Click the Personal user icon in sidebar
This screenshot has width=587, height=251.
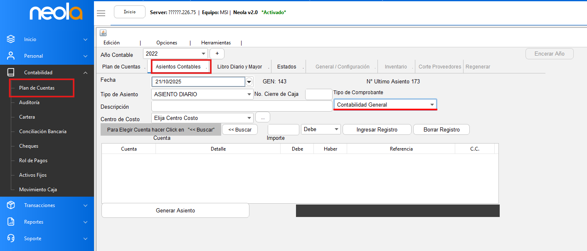[11, 56]
